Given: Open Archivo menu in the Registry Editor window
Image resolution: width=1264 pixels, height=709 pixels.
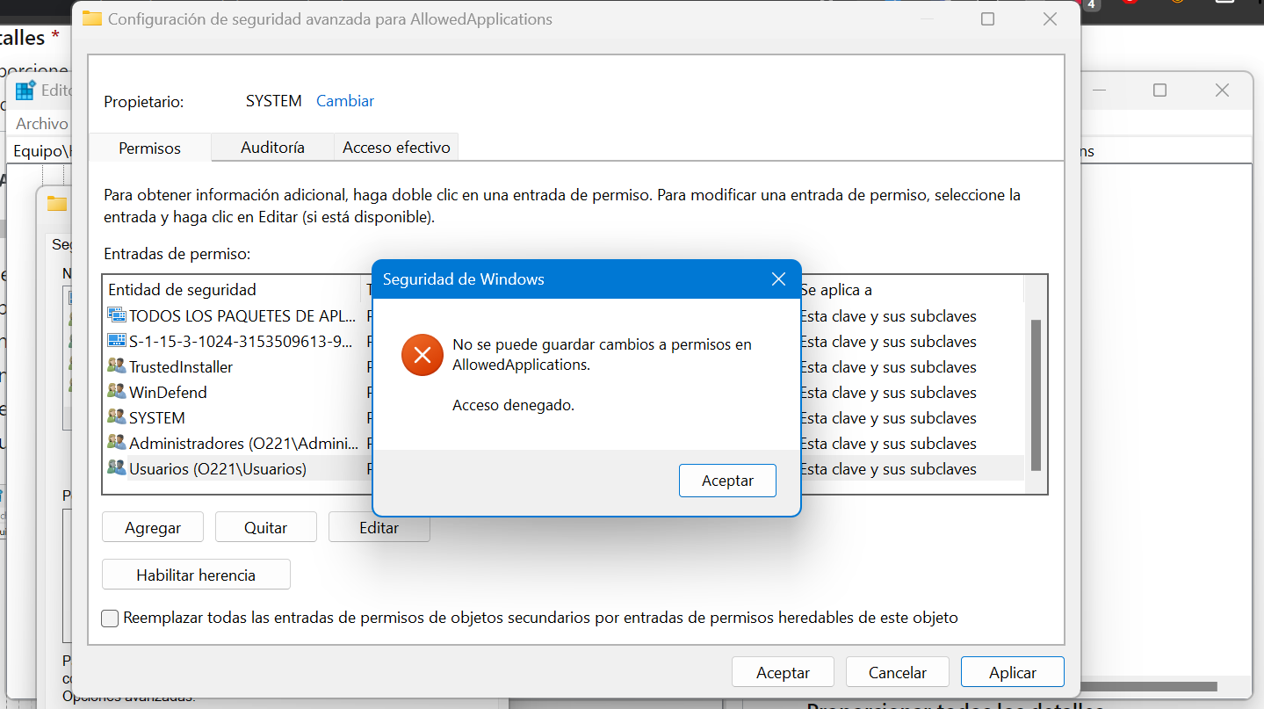Looking at the screenshot, I should click(41, 123).
